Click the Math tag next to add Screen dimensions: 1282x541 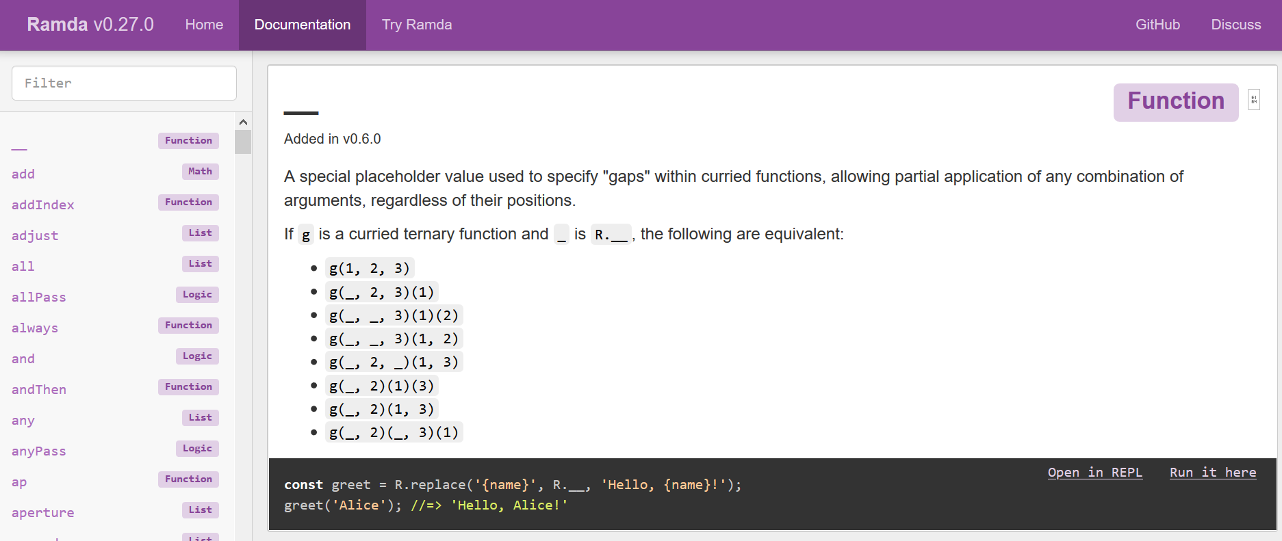(200, 172)
